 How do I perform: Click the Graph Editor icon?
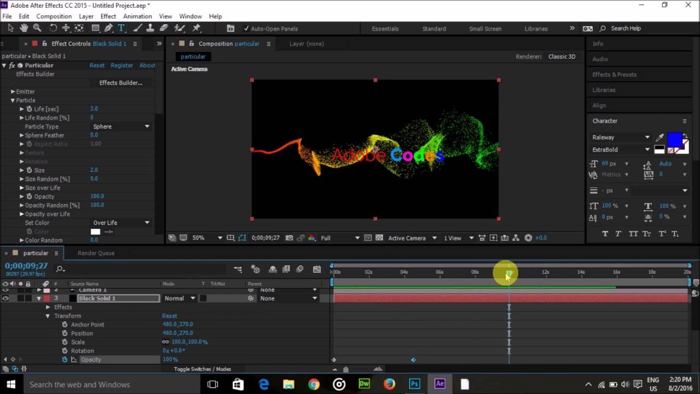coord(317,269)
